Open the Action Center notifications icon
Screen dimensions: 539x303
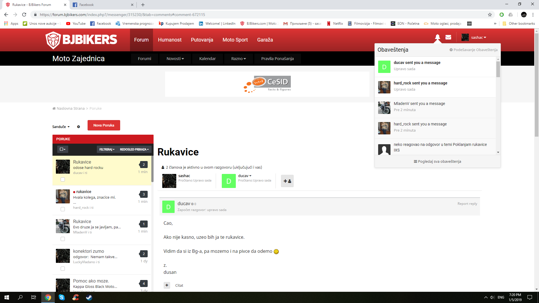530,297
